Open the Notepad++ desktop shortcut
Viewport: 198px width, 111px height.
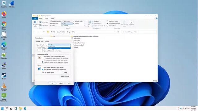click(x=4, y=55)
